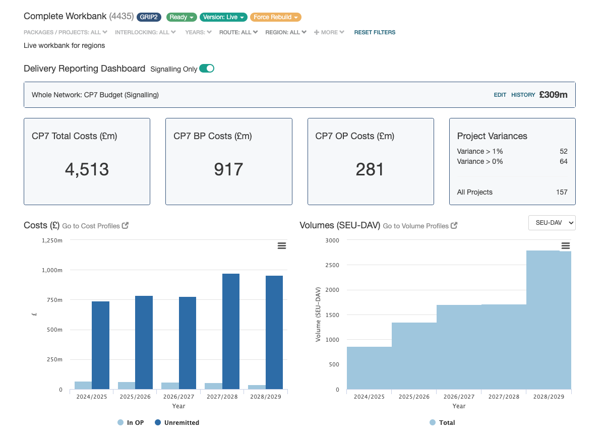Click external link icon beside Volume Profiles
This screenshot has width=605, height=441.
[x=454, y=226]
